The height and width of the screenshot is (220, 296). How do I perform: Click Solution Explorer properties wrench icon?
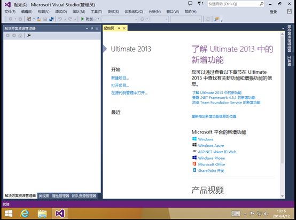tap(29, 35)
